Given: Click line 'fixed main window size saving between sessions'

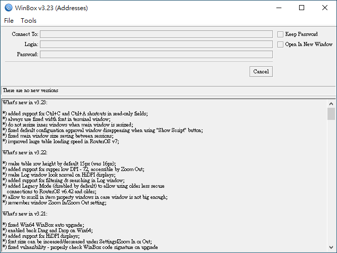Looking at the screenshot, I should click(58, 136).
